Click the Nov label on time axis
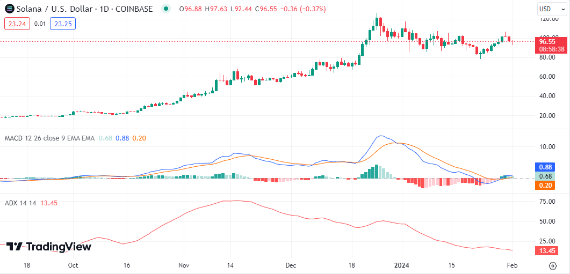This screenshot has height=274, width=570. (x=184, y=265)
